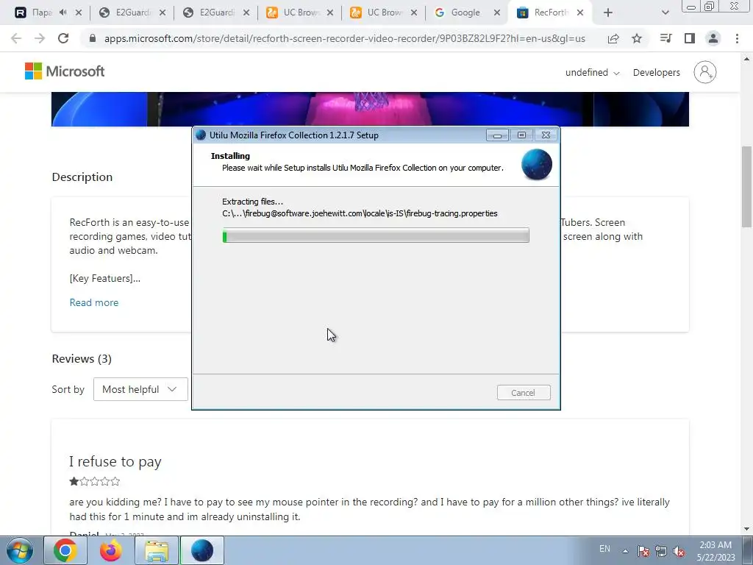Open the tab search dropdown arrow

(665, 13)
